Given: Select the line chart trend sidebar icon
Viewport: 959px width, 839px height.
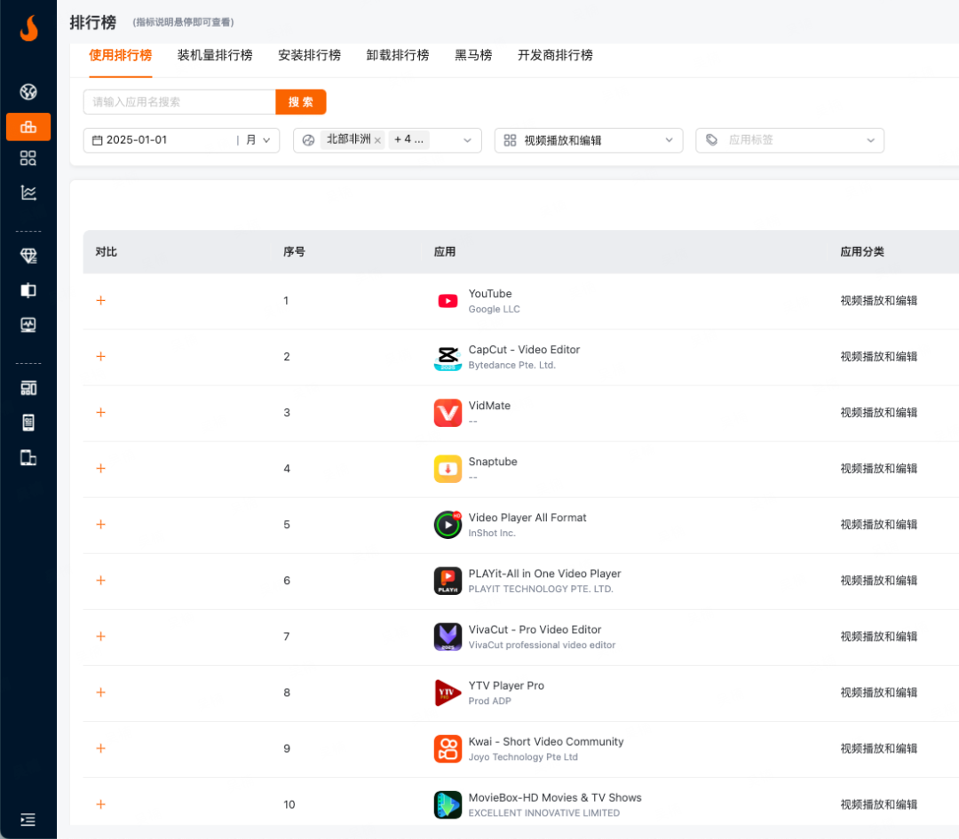Looking at the screenshot, I should click(x=28, y=192).
